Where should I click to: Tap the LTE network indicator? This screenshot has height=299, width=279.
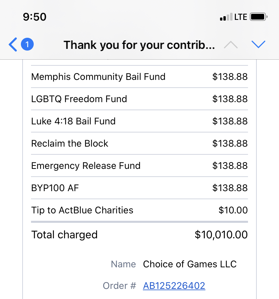click(241, 17)
